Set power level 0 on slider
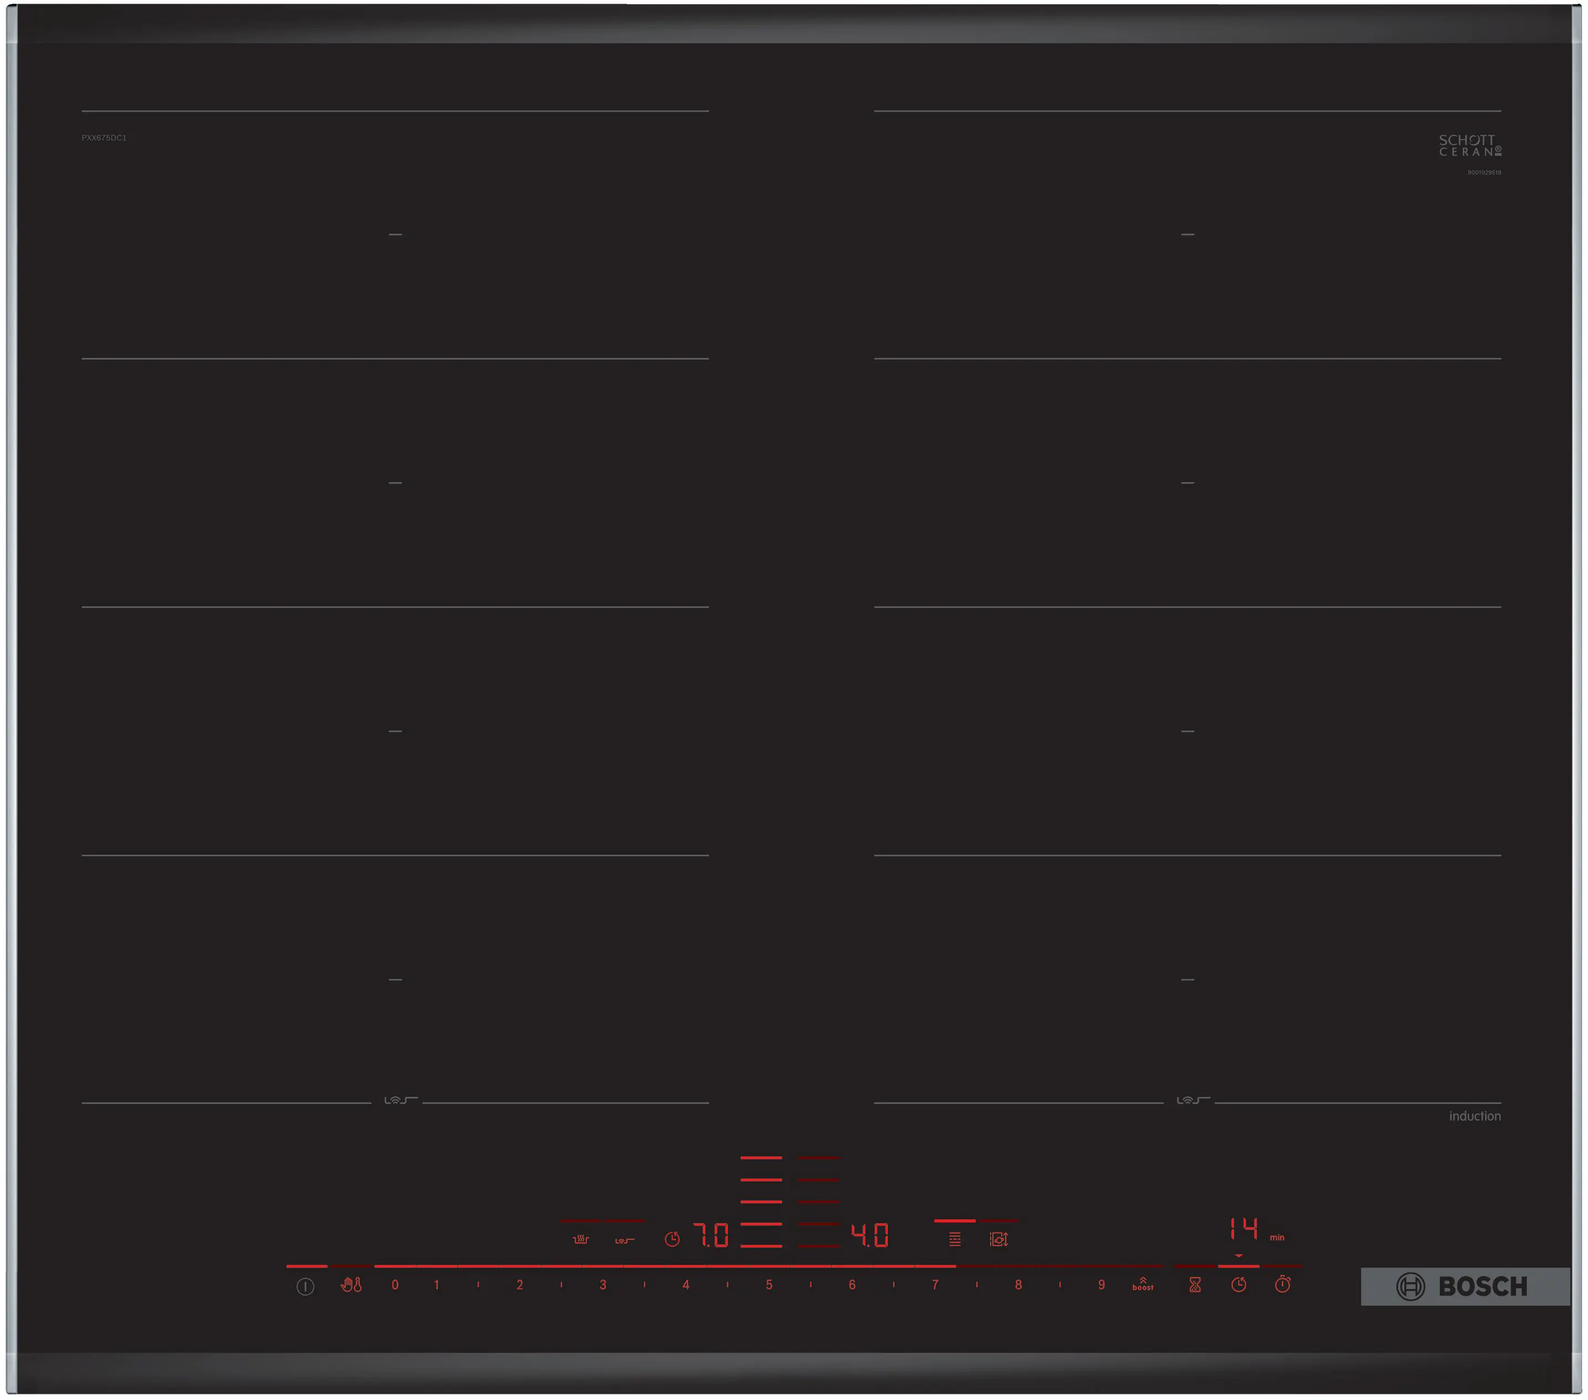The height and width of the screenshot is (1400, 1588). (395, 1285)
